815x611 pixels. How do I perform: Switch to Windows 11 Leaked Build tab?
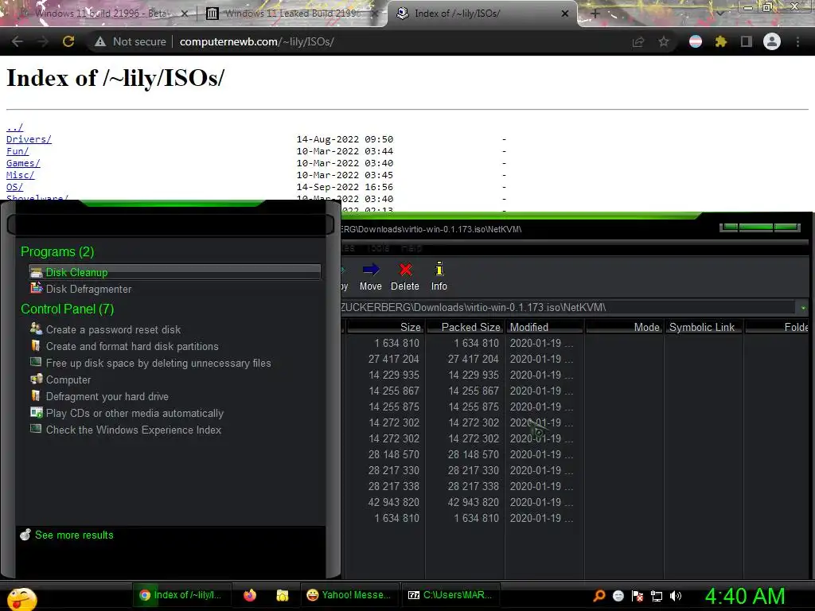(291, 14)
